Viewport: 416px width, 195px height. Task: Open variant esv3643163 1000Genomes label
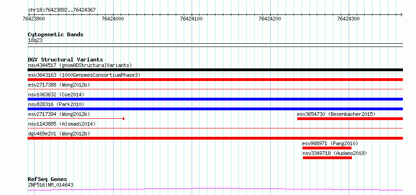pos(84,75)
